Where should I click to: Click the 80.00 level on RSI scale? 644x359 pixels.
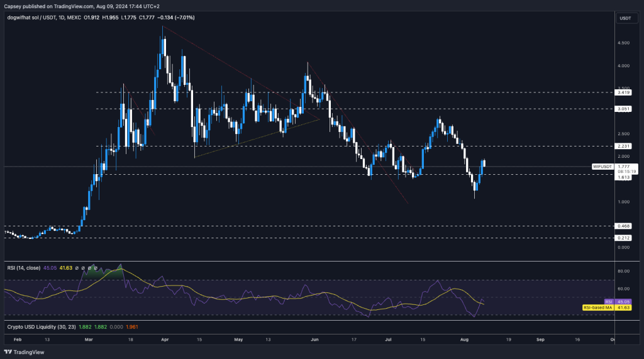pyautogui.click(x=624, y=272)
